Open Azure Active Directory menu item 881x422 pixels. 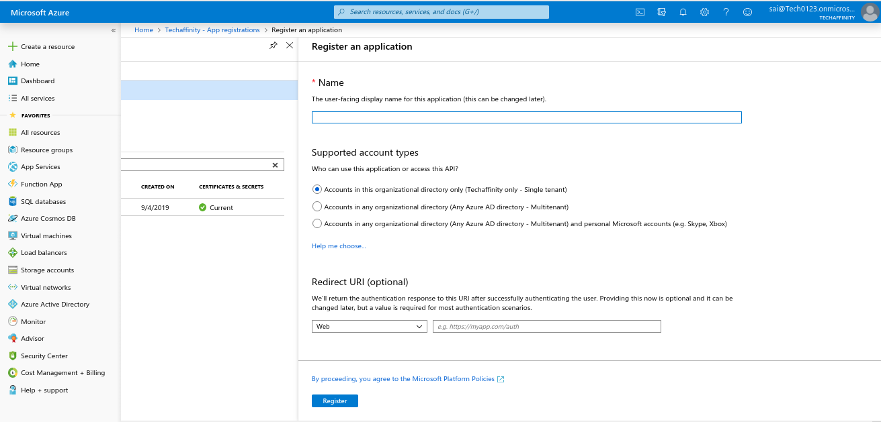55,304
